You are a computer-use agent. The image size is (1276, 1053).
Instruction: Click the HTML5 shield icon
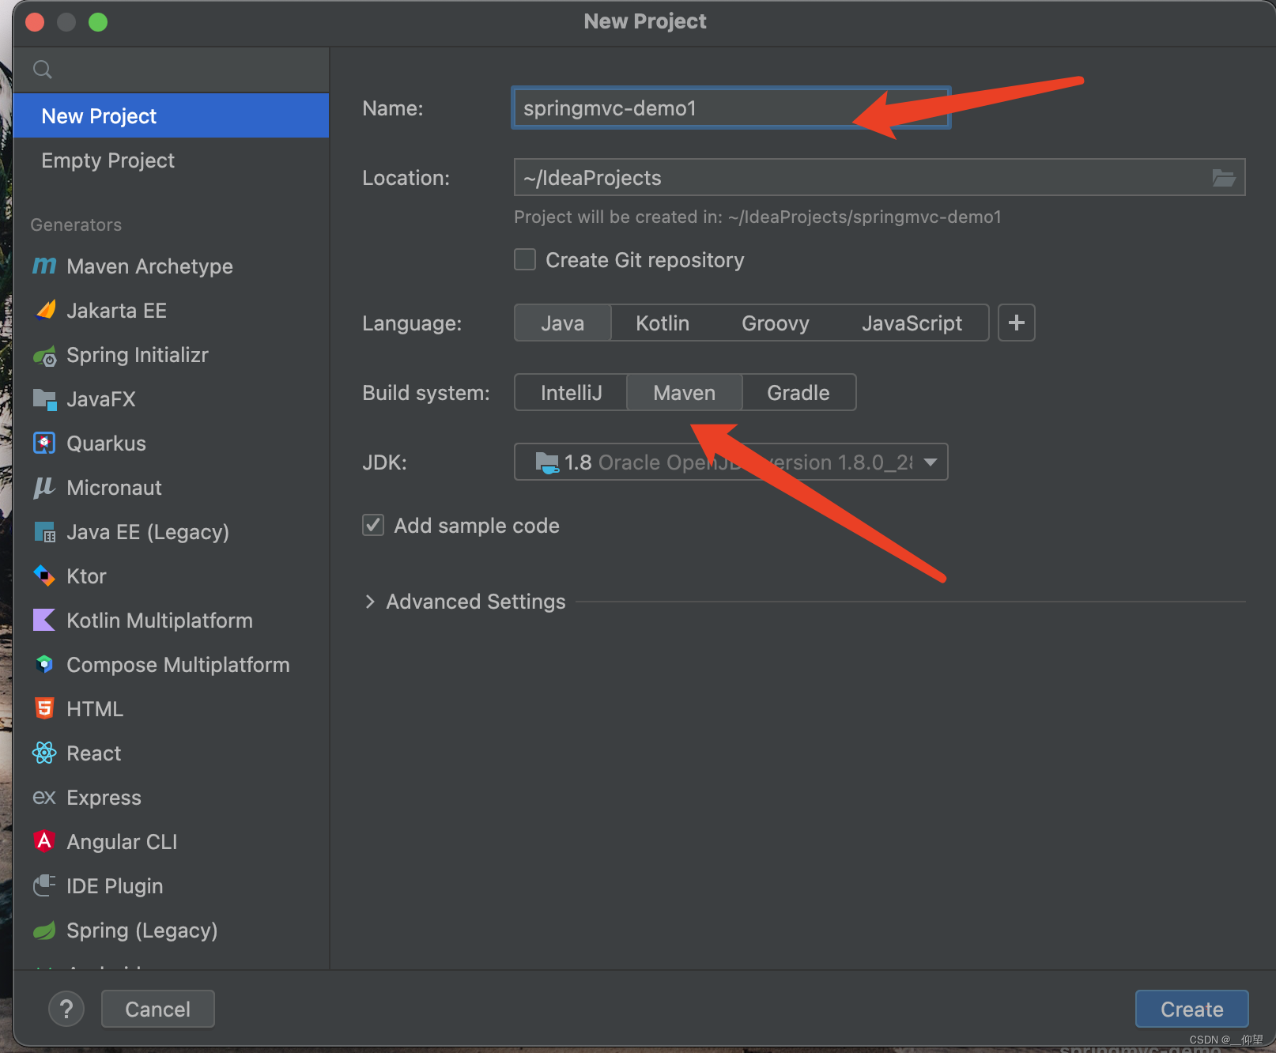click(44, 709)
